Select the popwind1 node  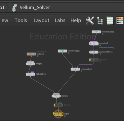[x=94, y=60]
